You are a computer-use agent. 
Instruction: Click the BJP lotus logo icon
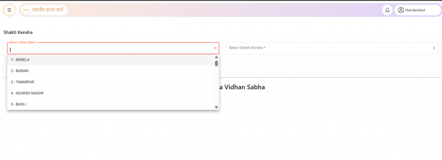[26, 10]
